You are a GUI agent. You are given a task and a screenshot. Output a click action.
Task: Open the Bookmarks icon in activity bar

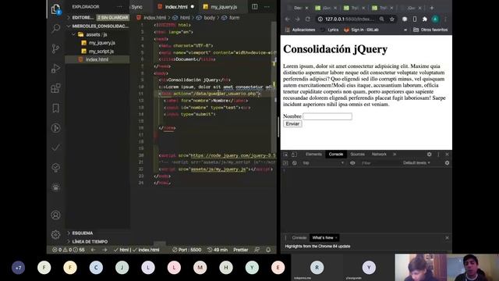(55, 108)
